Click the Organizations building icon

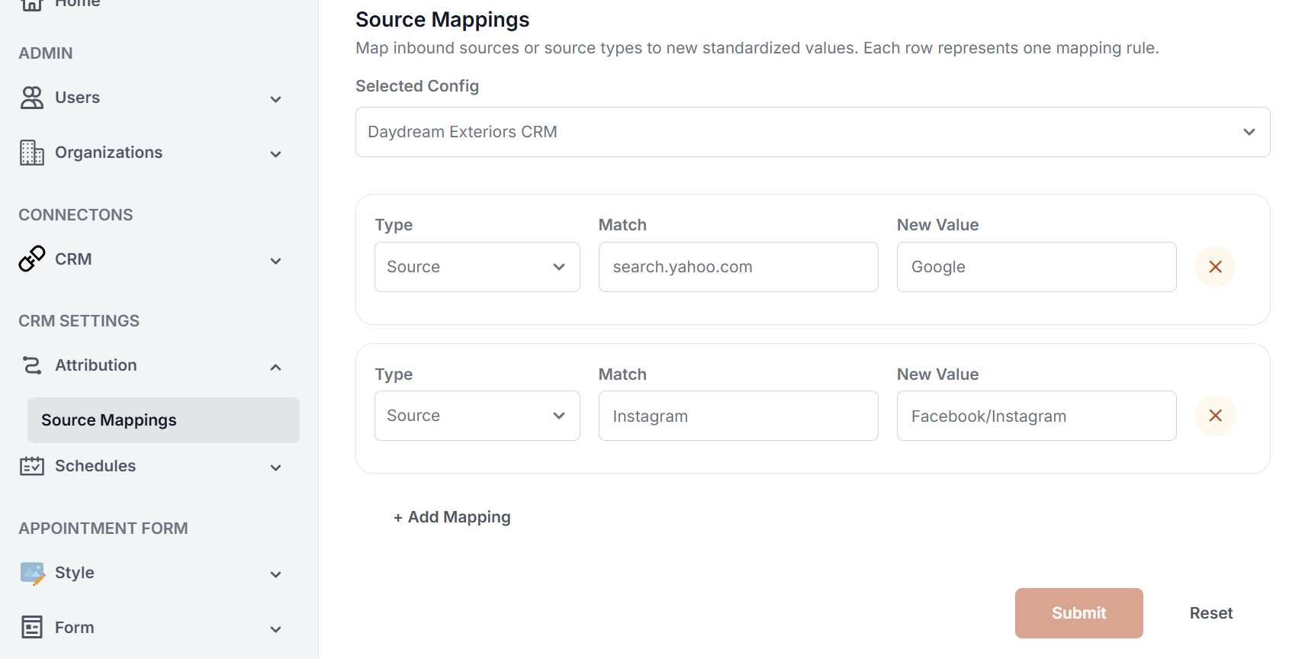[x=32, y=153]
